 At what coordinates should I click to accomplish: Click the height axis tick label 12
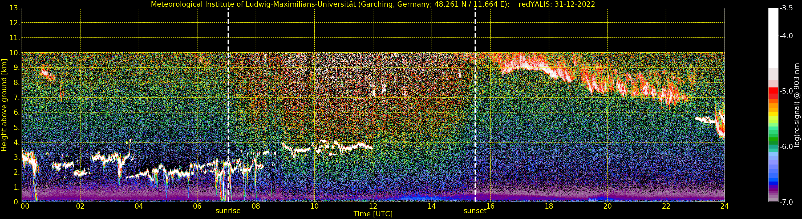pyautogui.click(x=15, y=23)
